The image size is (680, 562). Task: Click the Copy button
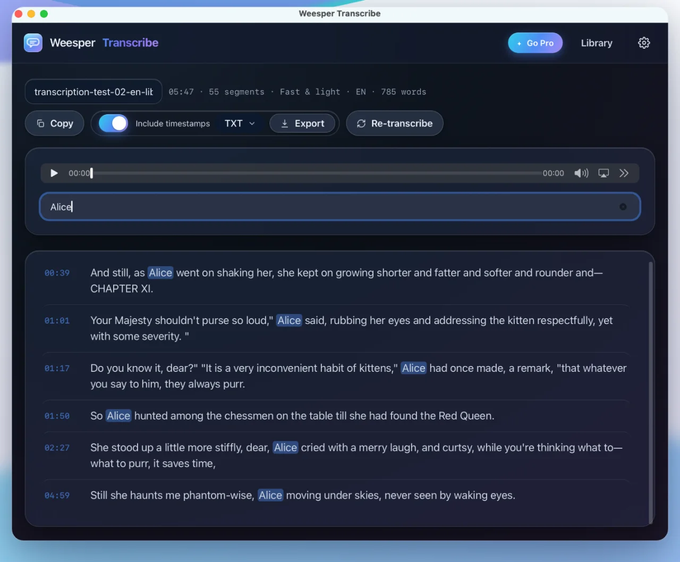coord(55,123)
